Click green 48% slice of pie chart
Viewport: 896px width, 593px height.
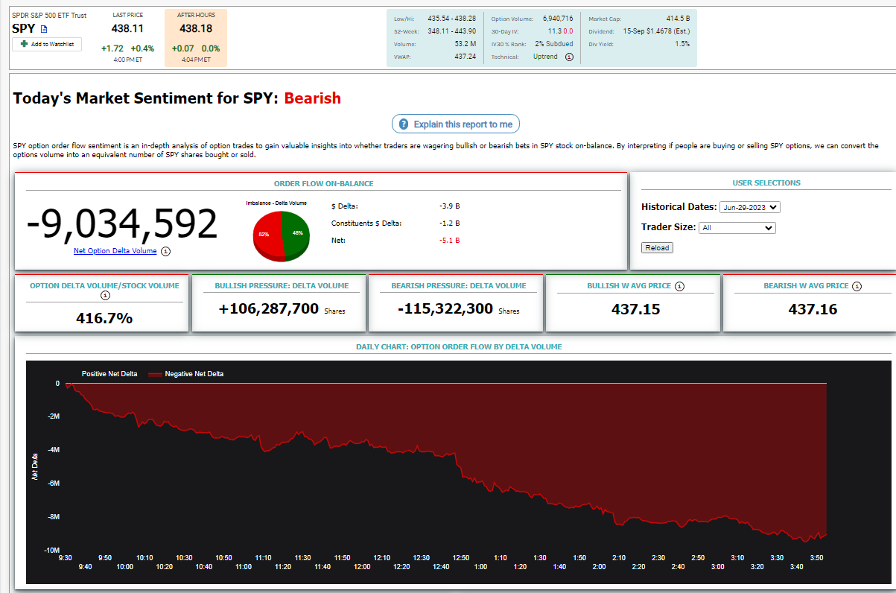click(297, 233)
